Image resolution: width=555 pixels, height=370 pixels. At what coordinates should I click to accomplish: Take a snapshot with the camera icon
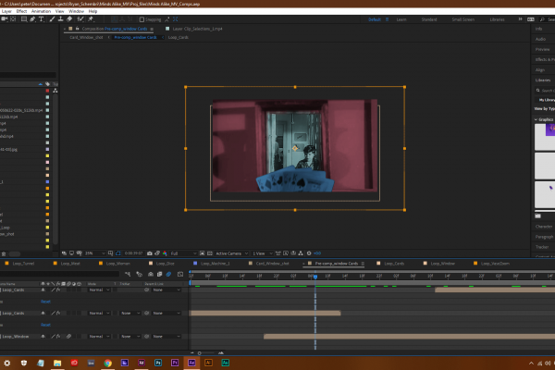coord(150,253)
